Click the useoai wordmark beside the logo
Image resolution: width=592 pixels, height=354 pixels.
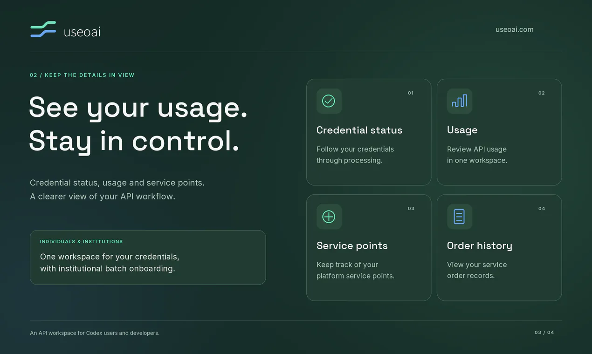click(82, 32)
